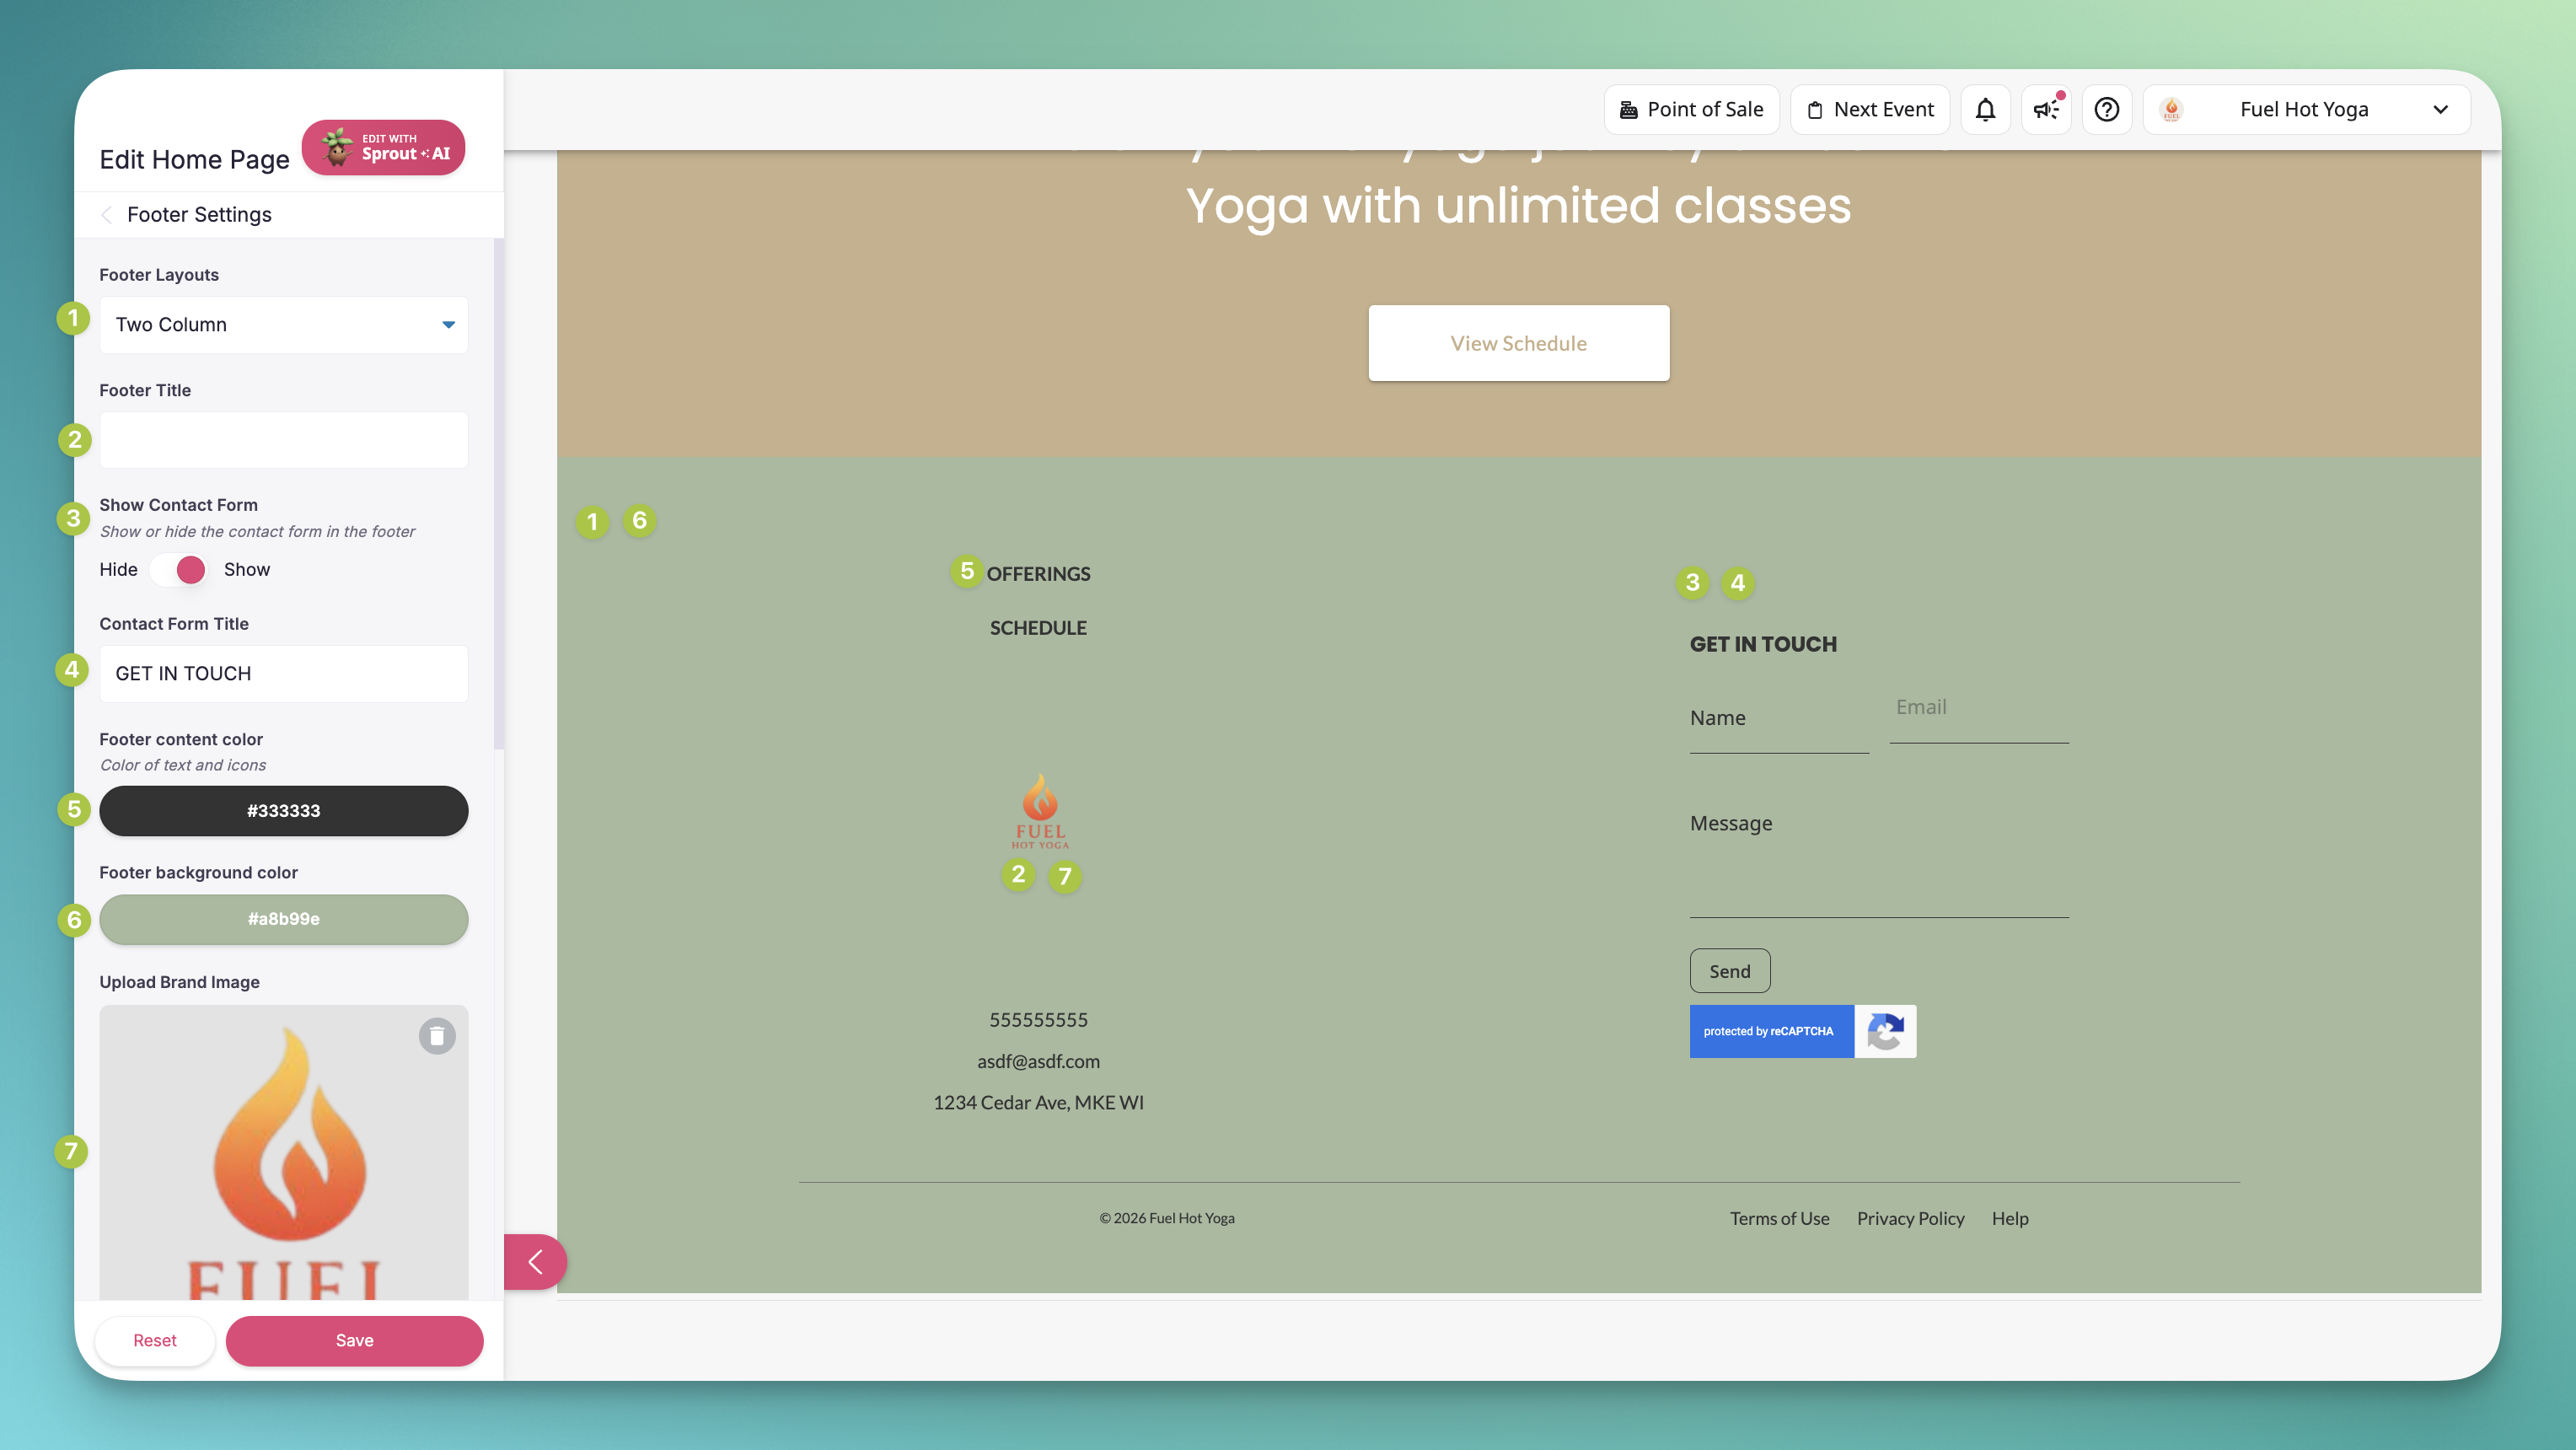Click the GET IN TOUCH heading
The image size is (2576, 1450).
click(x=1763, y=644)
